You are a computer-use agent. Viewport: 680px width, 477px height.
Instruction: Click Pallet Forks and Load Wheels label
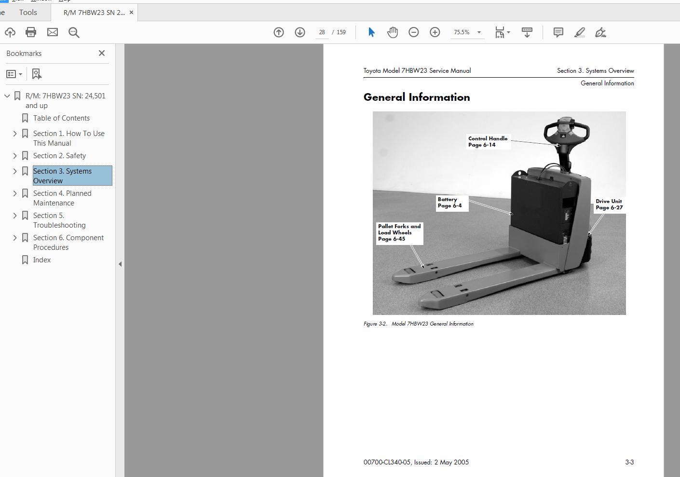click(x=399, y=232)
